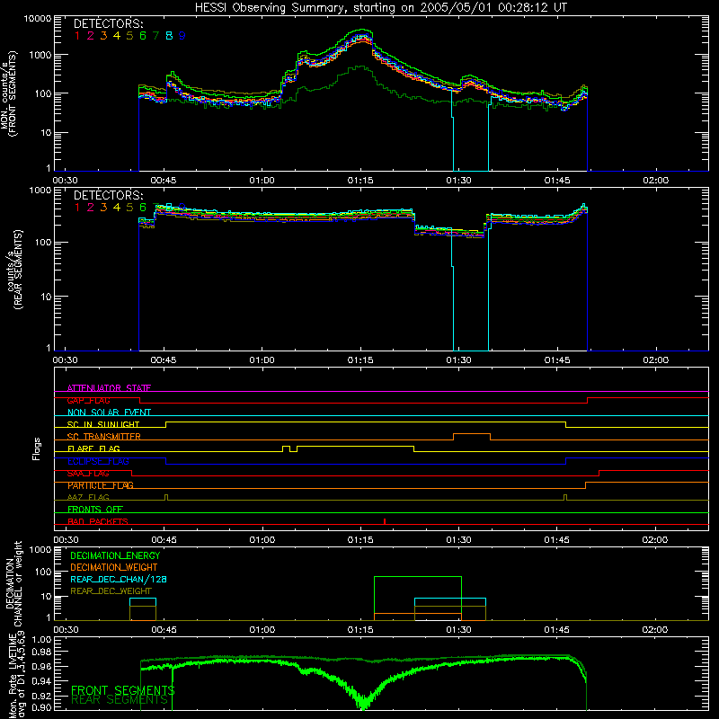Select the SC_TRANSMITTER flag label
This screenshot has width=719, height=719.
104,436
